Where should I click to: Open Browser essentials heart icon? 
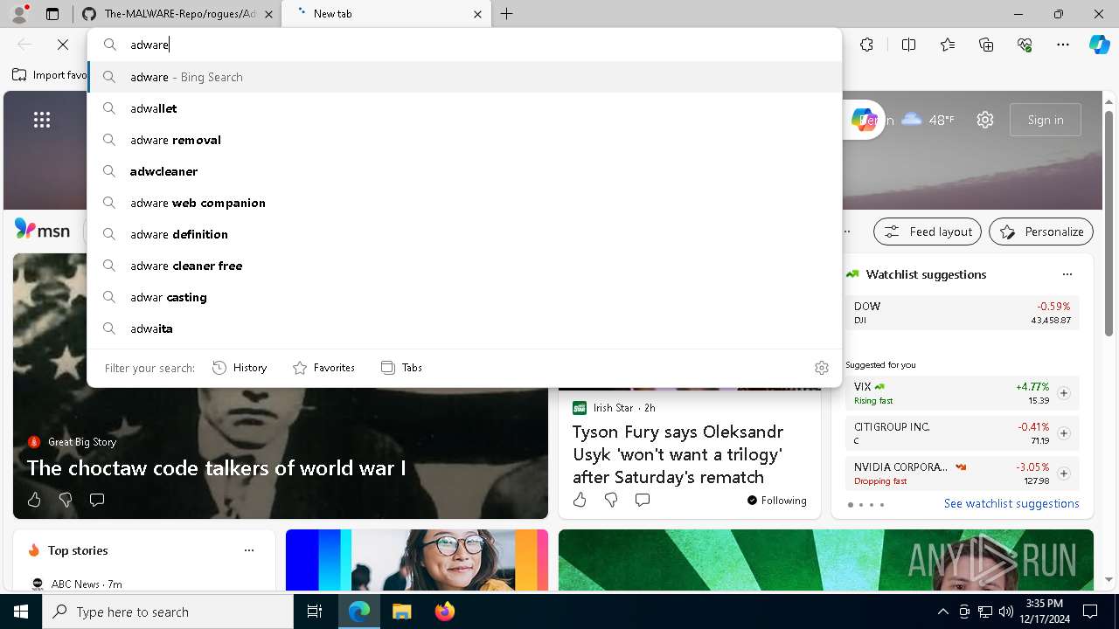1025,45
